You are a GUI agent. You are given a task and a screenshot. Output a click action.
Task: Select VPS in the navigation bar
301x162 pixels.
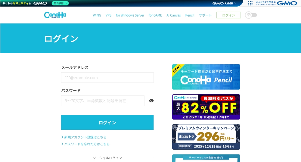coord(108,15)
